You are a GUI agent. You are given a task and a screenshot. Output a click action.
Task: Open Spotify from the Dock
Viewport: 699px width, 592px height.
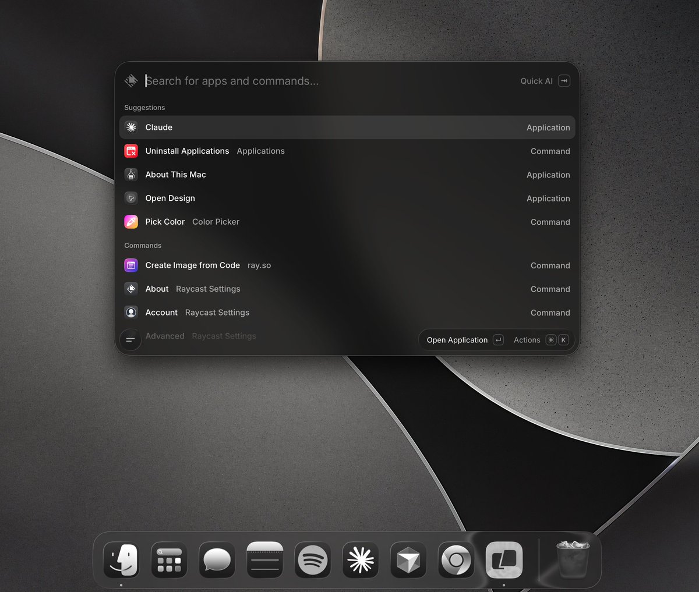click(312, 560)
